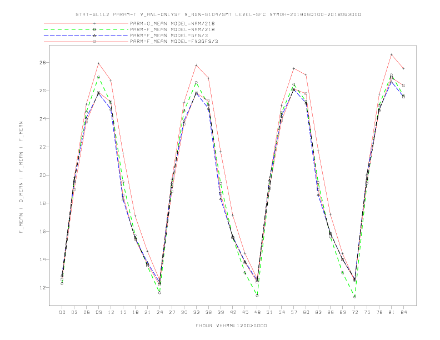This screenshot has width=440, height=340.
Task: Click x-axis forecast hour tick 66
Action: click(x=331, y=312)
